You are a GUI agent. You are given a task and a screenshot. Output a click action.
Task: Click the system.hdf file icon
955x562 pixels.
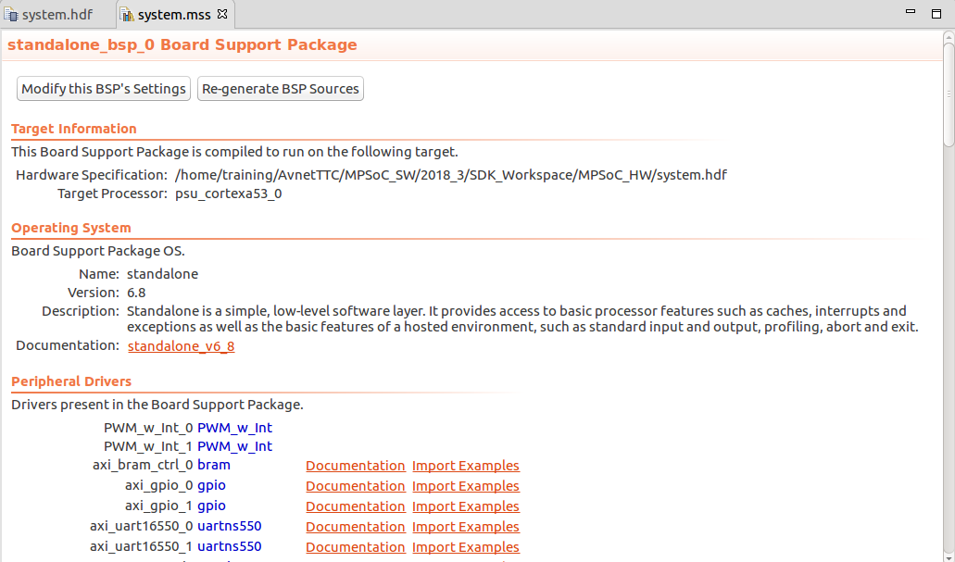(12, 16)
